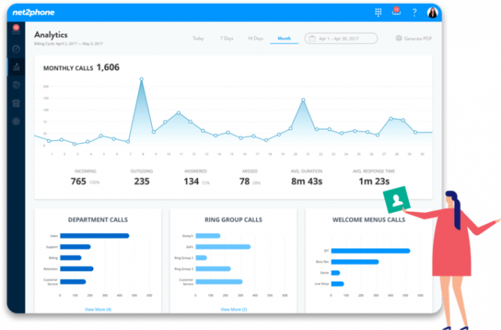501x330 pixels.
Task: Select Analytics chart icon in sidebar
Action: pos(16,66)
